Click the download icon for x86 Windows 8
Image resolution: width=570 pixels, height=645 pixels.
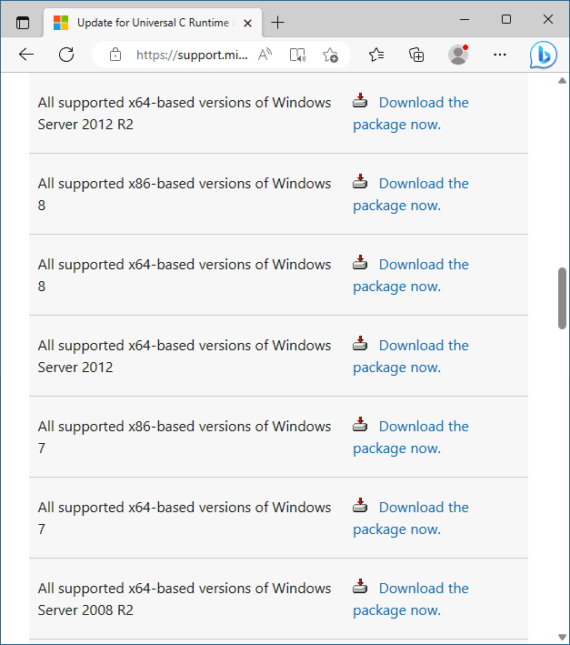point(360,181)
